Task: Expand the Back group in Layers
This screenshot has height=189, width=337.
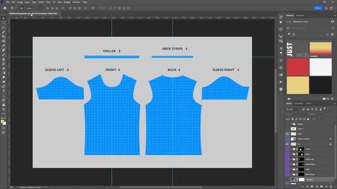Action: [x=291, y=154]
